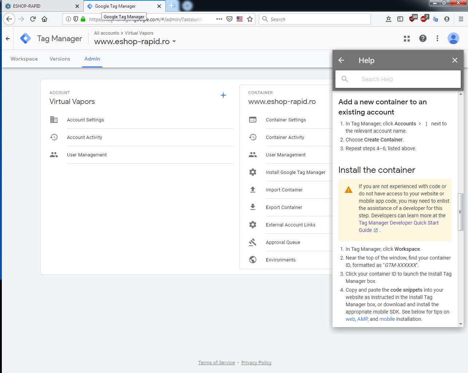This screenshot has width=468, height=373.
Task: Open the Terms of Service link
Action: [x=216, y=362]
